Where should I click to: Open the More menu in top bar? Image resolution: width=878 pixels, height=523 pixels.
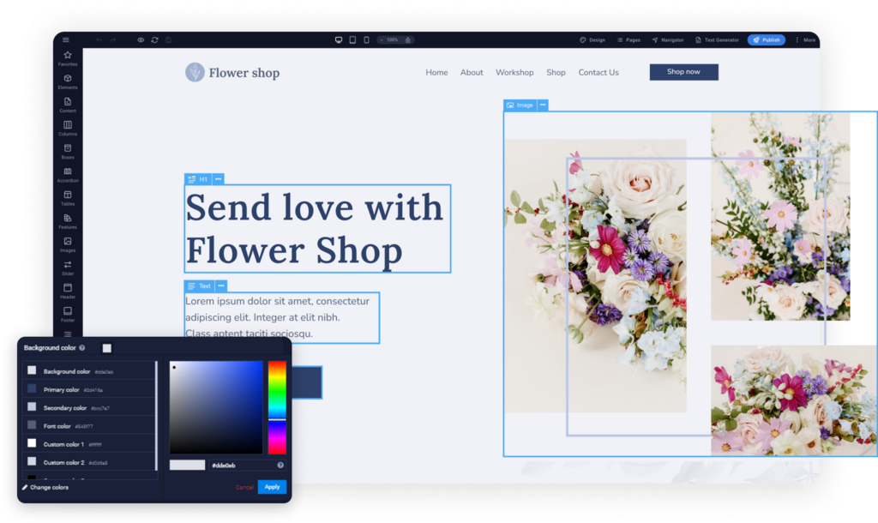[805, 39]
